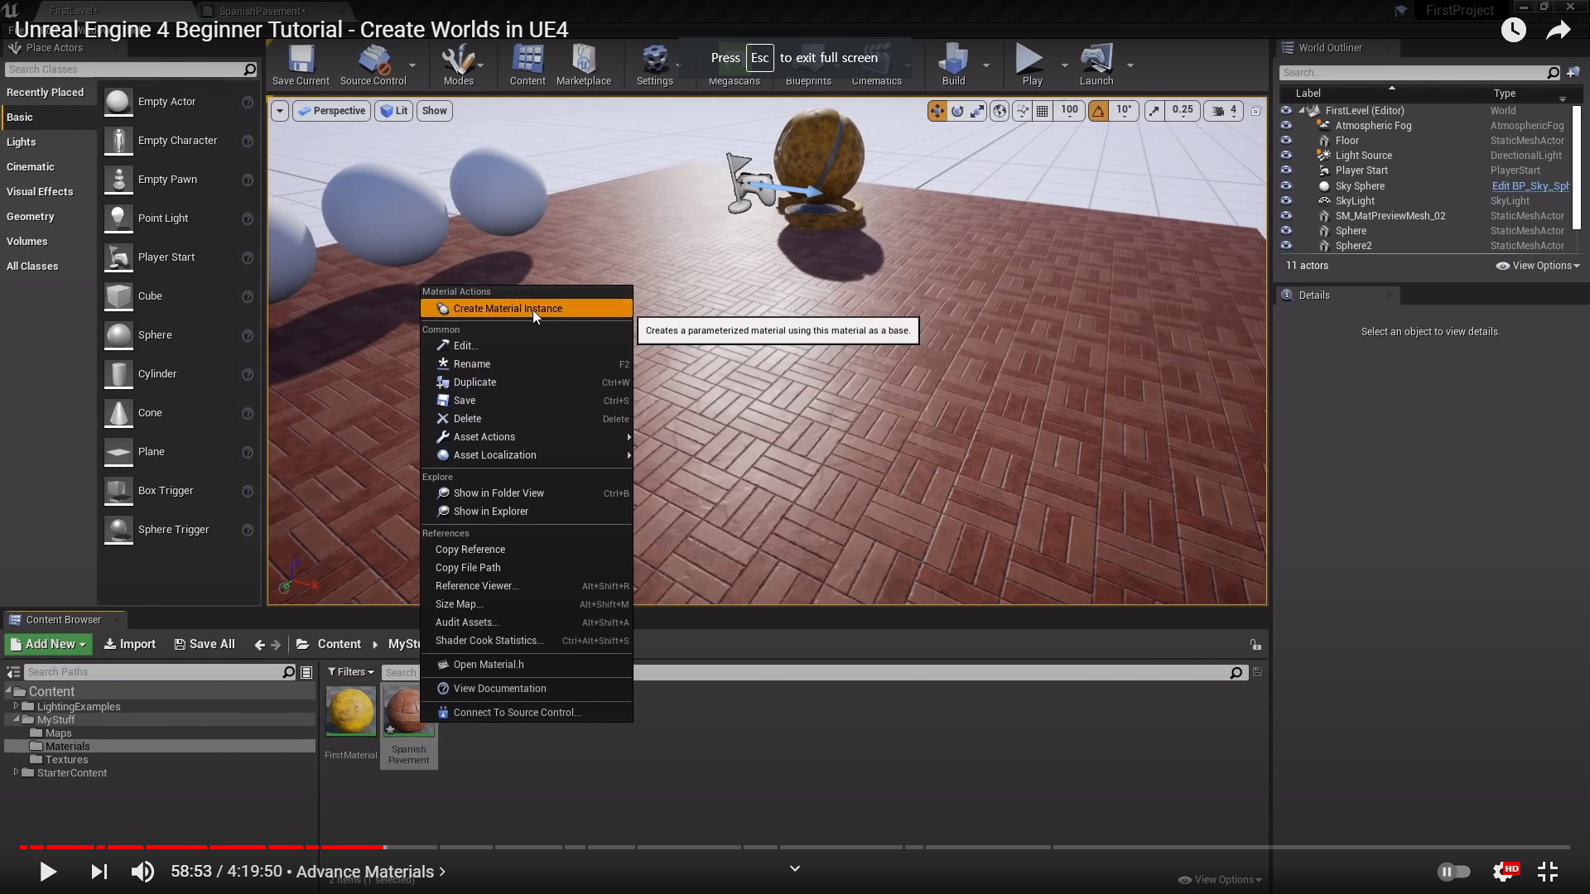1590x894 pixels.
Task: Toggle visibility of Sky Sphere actor
Action: [x=1286, y=186]
